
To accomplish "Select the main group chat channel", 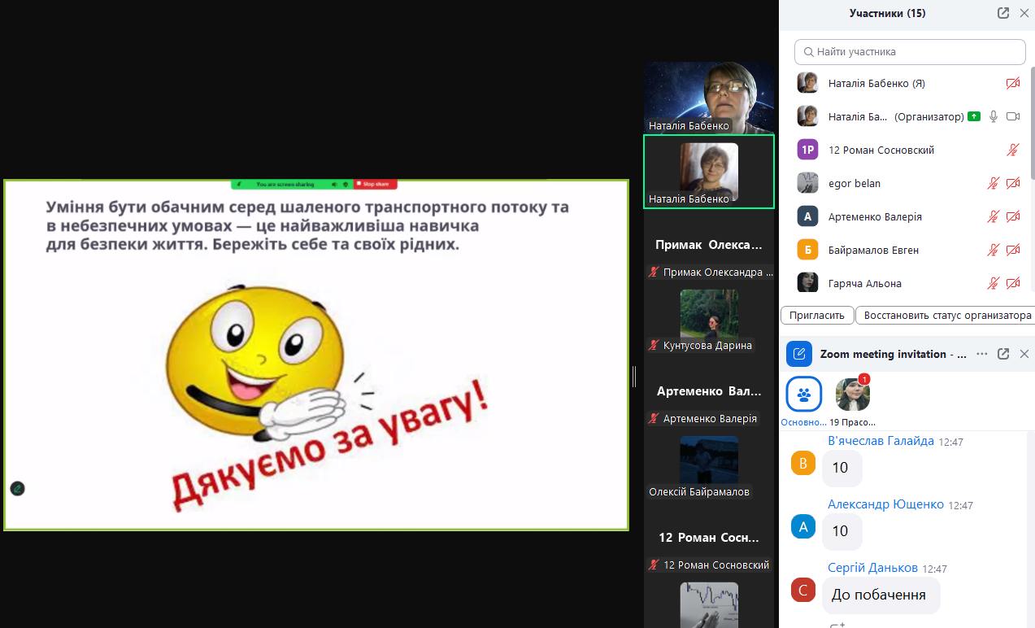I will pyautogui.click(x=803, y=395).
